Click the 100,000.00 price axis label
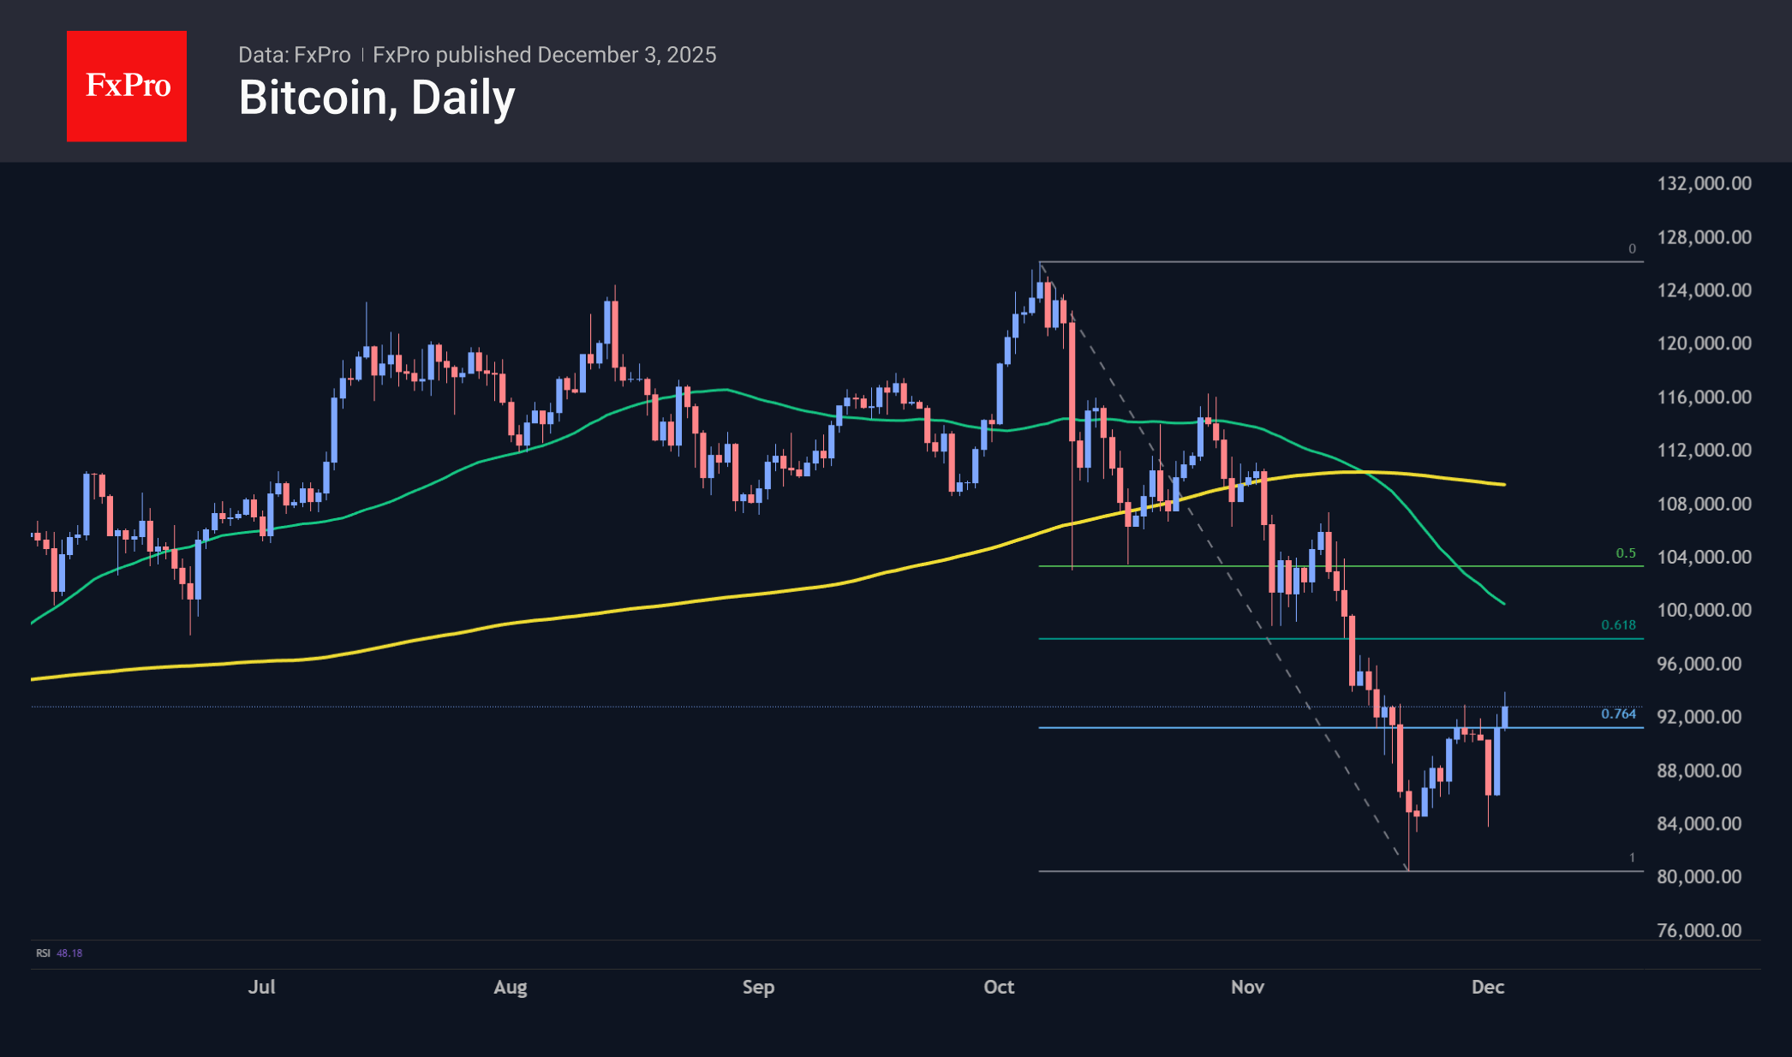 pos(1704,610)
